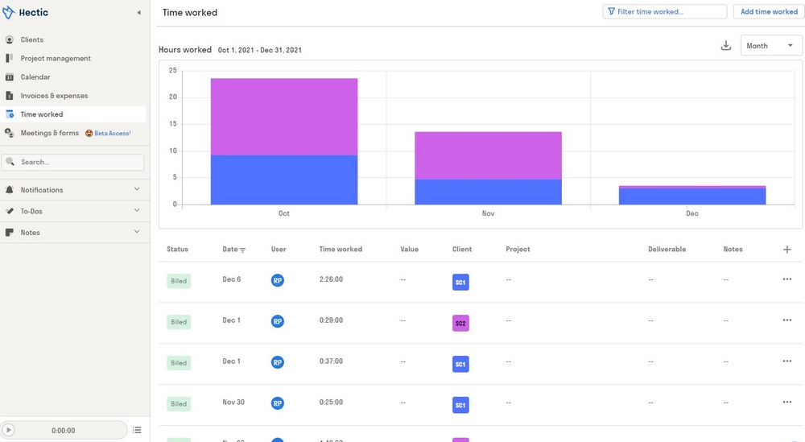The height and width of the screenshot is (442, 805).
Task: Click the SC2 client badge
Action: [x=460, y=323]
